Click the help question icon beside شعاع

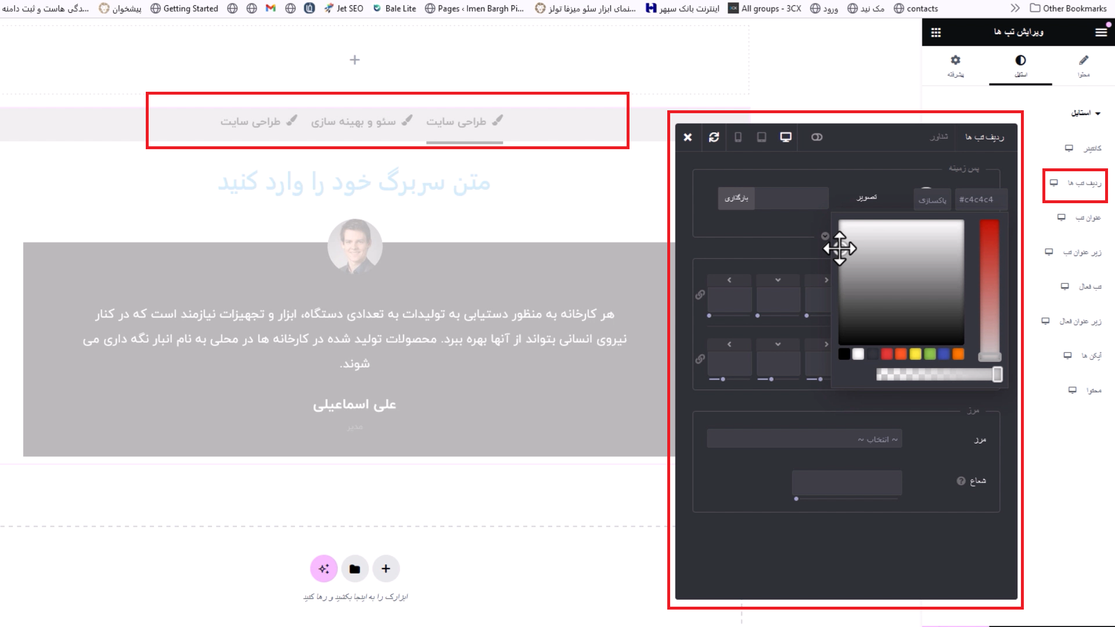point(961,481)
